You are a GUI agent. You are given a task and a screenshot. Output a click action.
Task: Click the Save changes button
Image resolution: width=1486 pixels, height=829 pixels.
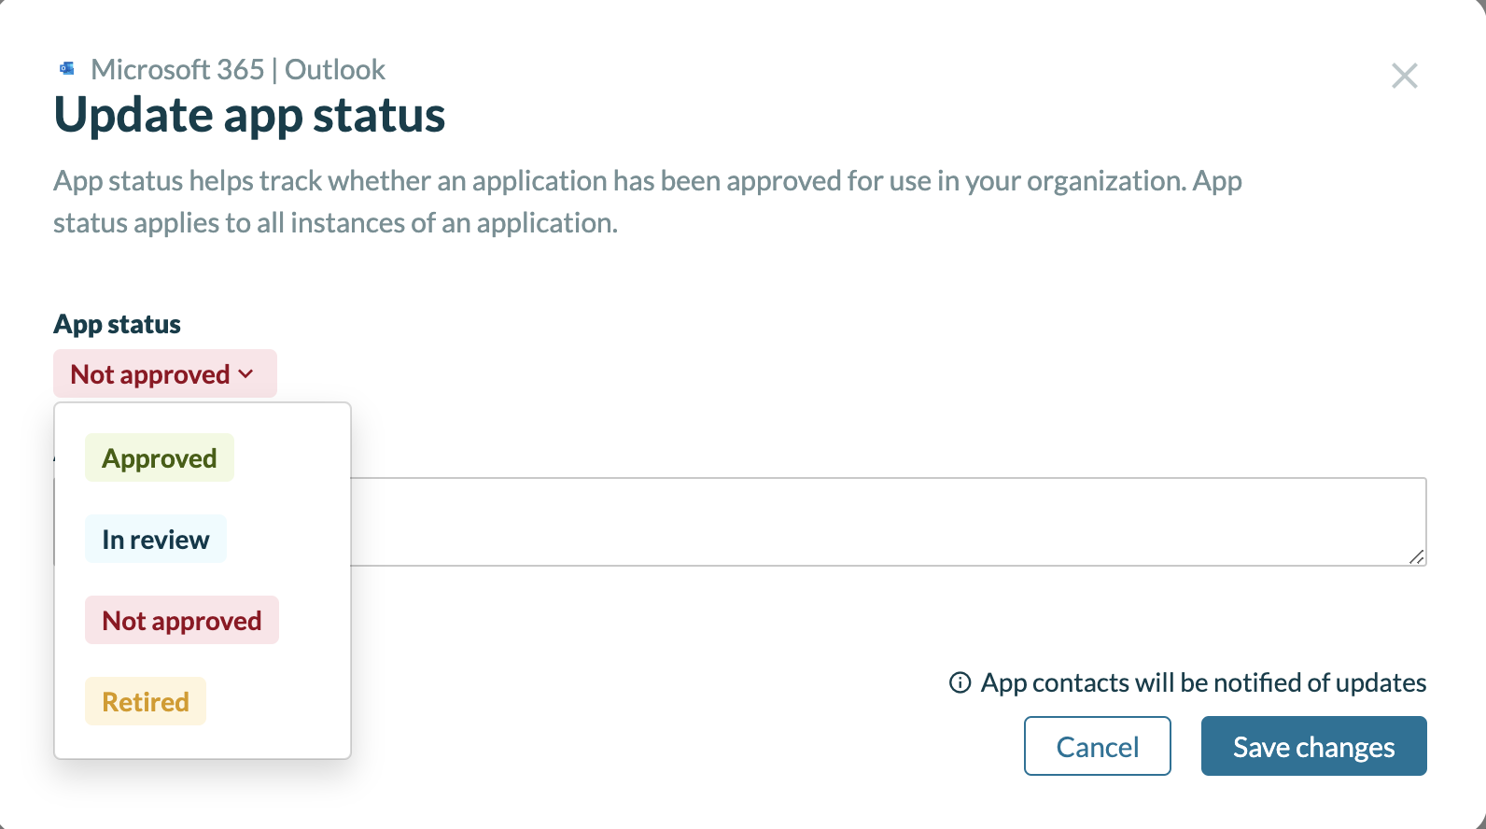coord(1313,746)
